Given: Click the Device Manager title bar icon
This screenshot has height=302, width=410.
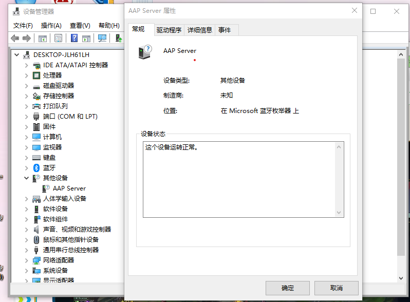Looking at the screenshot, I should [16, 11].
